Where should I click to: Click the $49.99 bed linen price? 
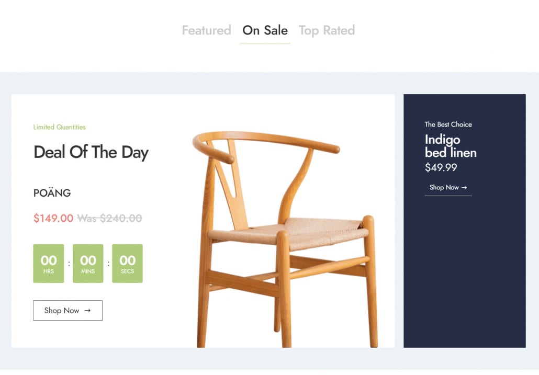point(441,167)
